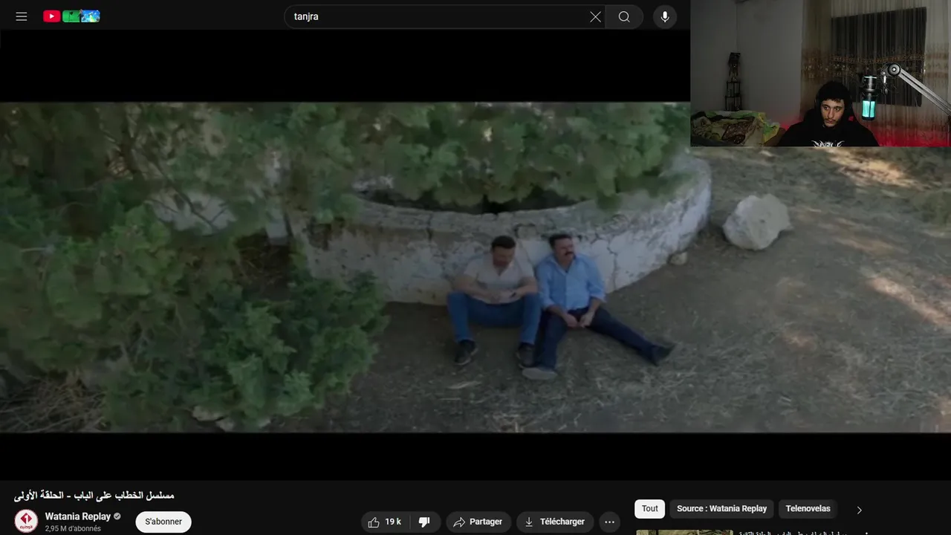Select the Source : Watania Replay chip
This screenshot has width=951, height=535.
[x=721, y=508]
